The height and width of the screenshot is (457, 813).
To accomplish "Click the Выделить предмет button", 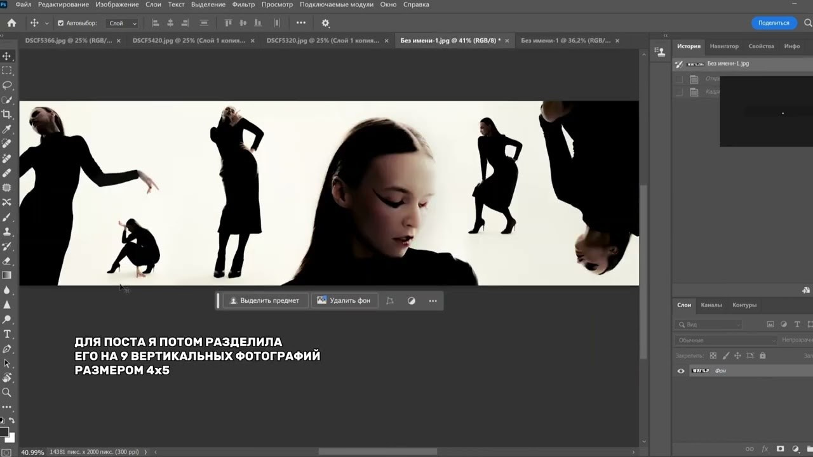I will (x=264, y=300).
